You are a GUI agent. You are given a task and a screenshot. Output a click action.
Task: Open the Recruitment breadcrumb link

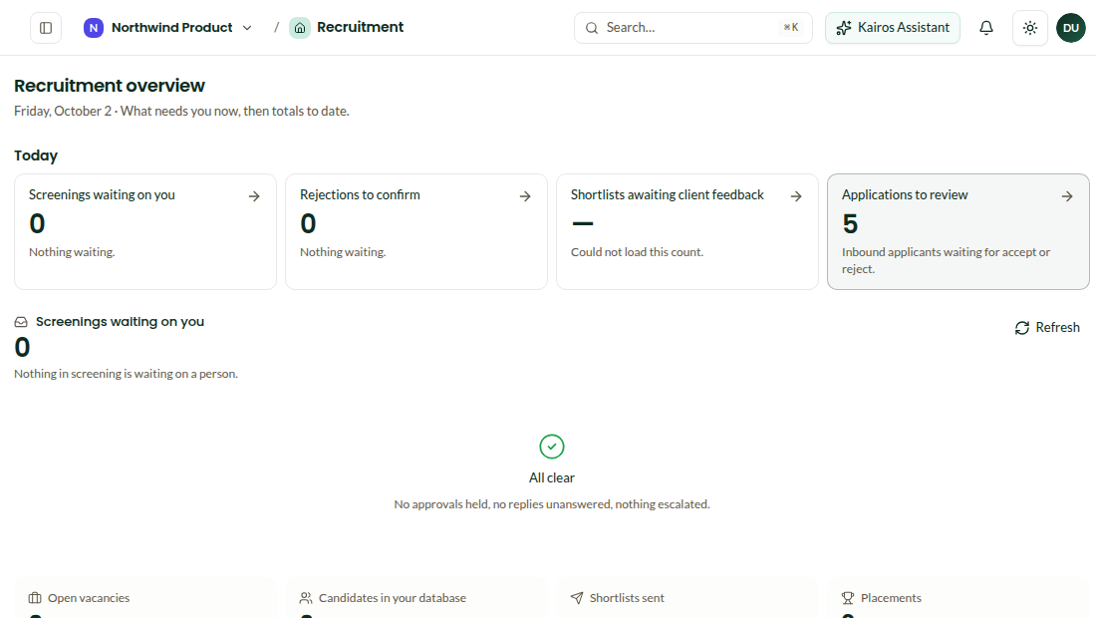click(x=360, y=27)
